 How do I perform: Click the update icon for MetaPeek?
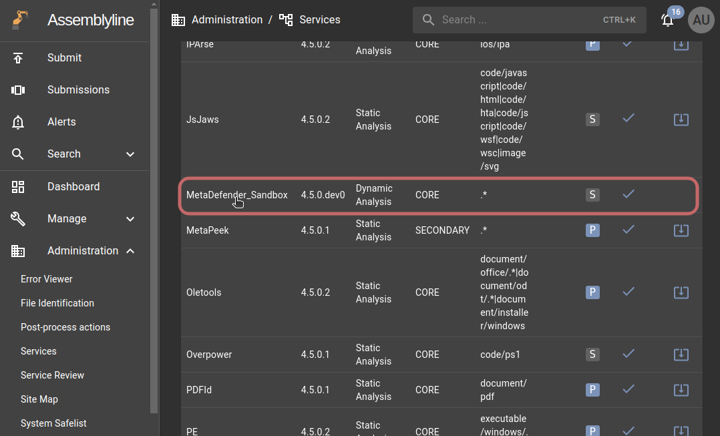point(681,230)
